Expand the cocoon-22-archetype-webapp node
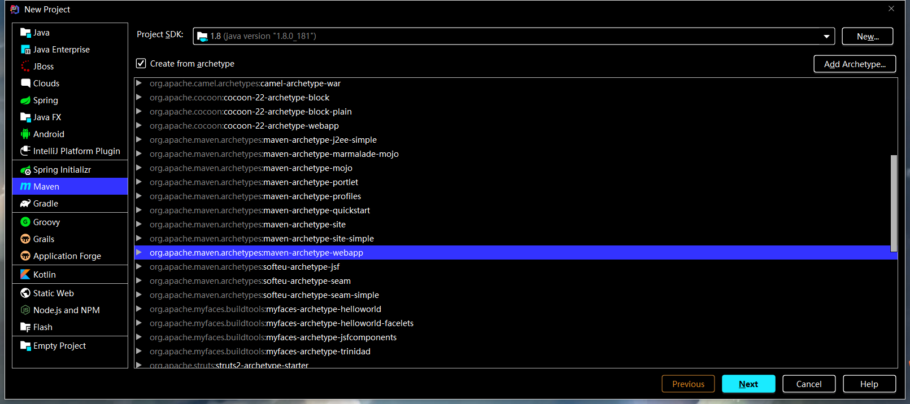This screenshot has width=910, height=404. tap(139, 126)
